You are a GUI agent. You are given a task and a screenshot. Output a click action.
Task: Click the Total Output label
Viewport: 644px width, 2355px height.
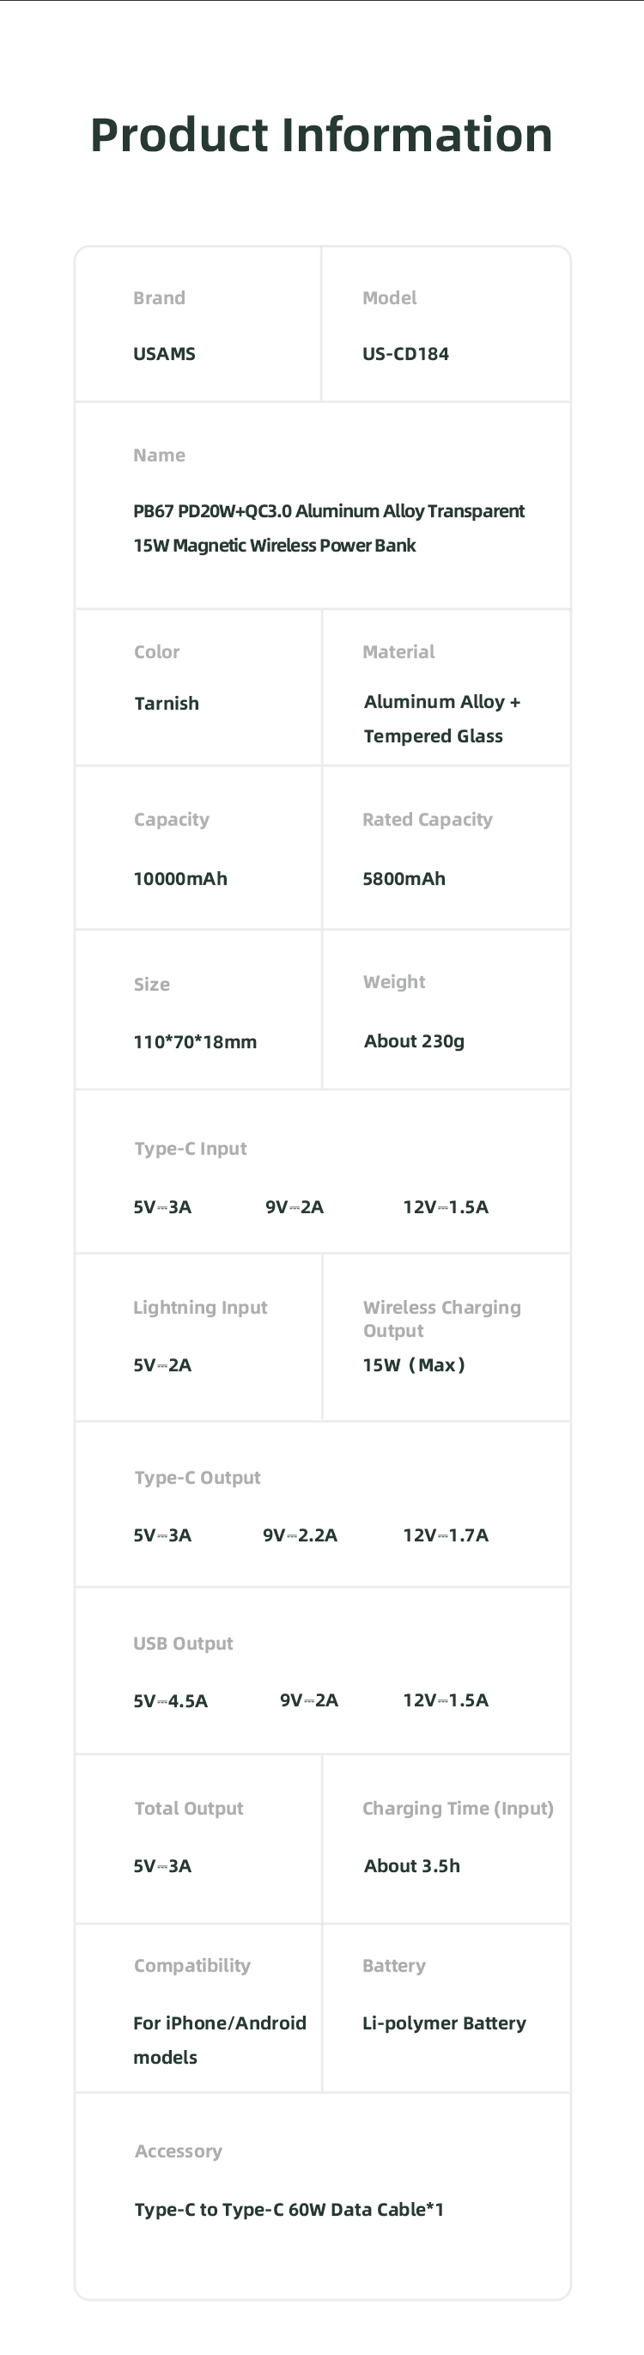[x=189, y=1809]
